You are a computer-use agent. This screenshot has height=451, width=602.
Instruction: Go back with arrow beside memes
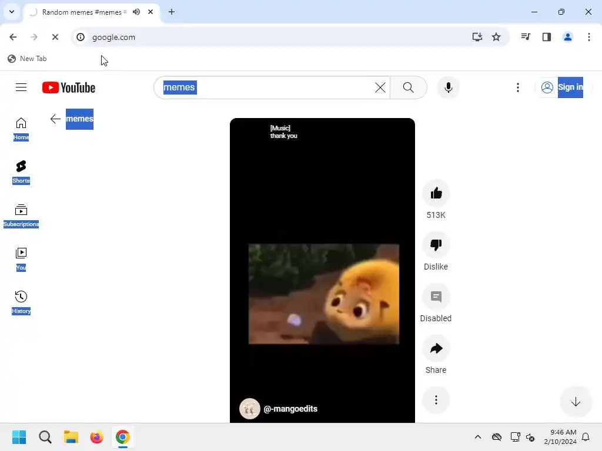pos(55,119)
